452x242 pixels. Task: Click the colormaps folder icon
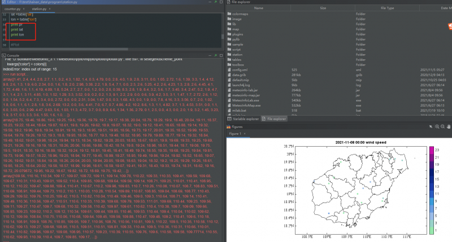click(x=230, y=14)
